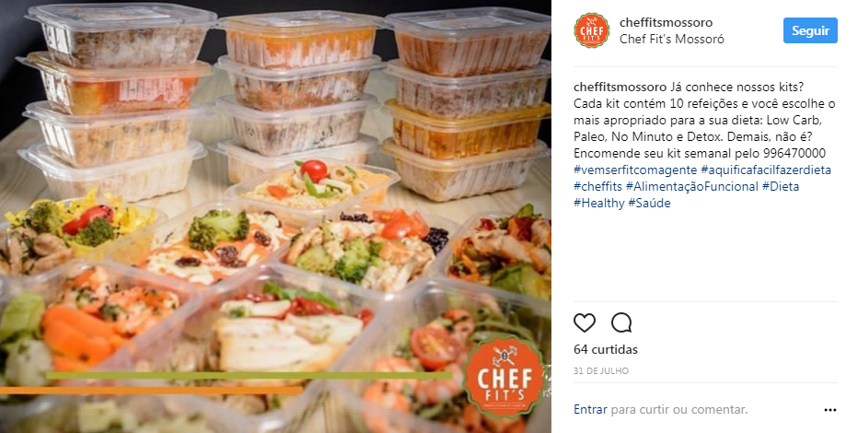Click the meal kits post photo
The image size is (858, 433).
[275, 216]
